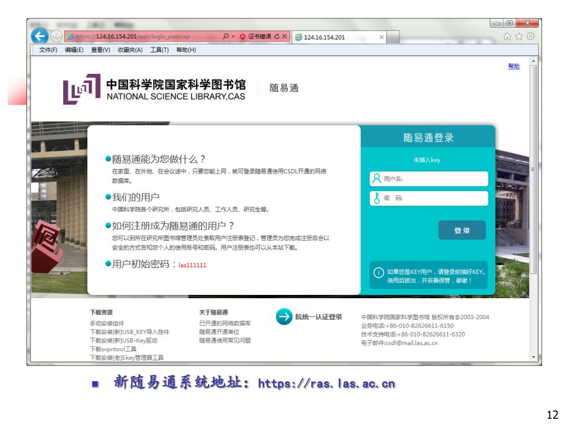Click 下载安装[新]USB-Key驱动 link
Viewport: 577px width, 433px height.
point(123,341)
